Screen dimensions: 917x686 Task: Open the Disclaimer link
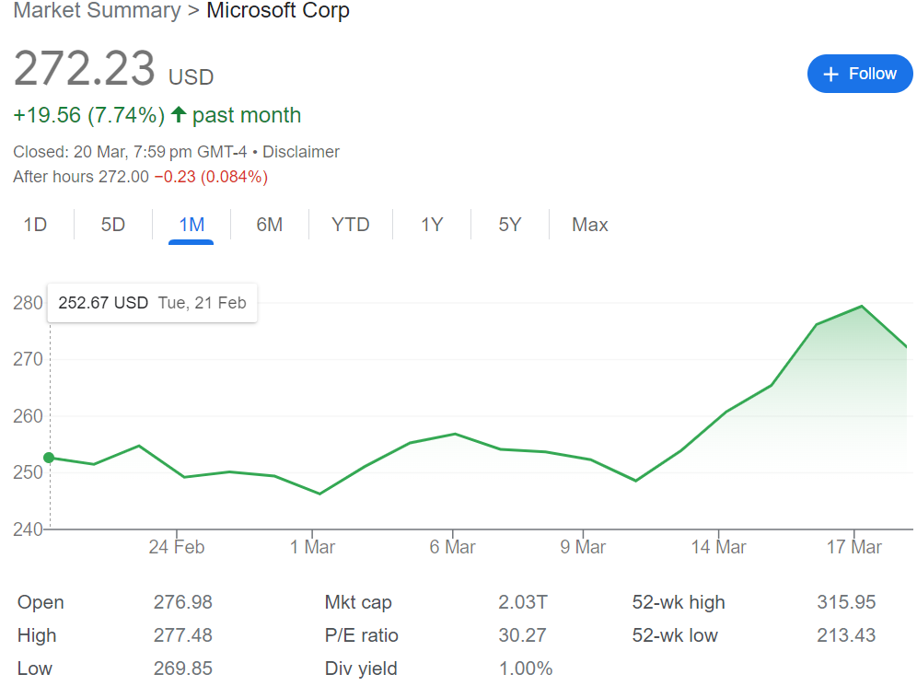[x=301, y=152]
